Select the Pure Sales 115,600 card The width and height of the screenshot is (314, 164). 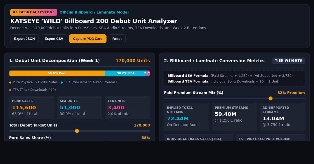(x=32, y=108)
